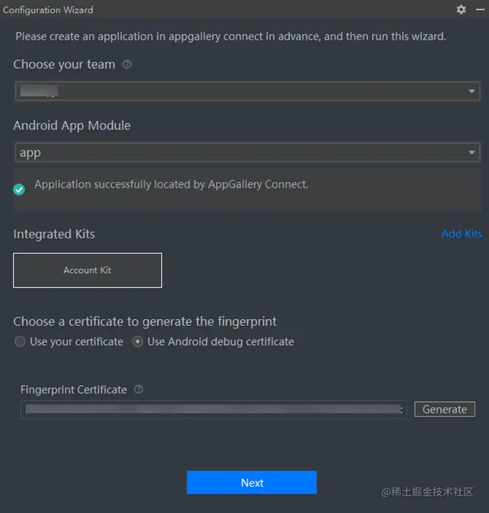Click the help icon beside Choose your team
Image resolution: width=489 pixels, height=513 pixels.
coord(127,65)
